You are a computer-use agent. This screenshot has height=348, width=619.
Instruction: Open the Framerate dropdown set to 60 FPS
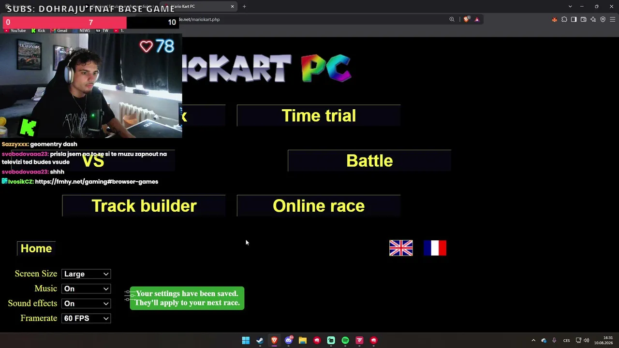point(86,319)
